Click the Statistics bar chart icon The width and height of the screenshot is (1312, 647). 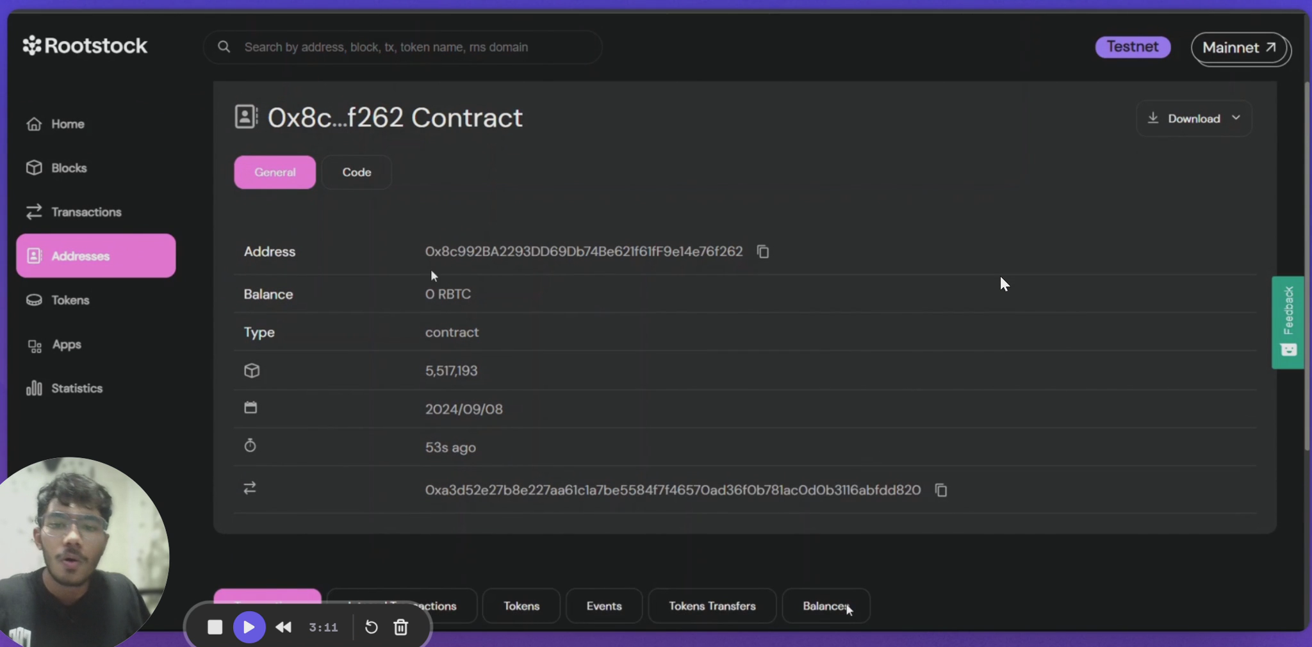(x=34, y=388)
